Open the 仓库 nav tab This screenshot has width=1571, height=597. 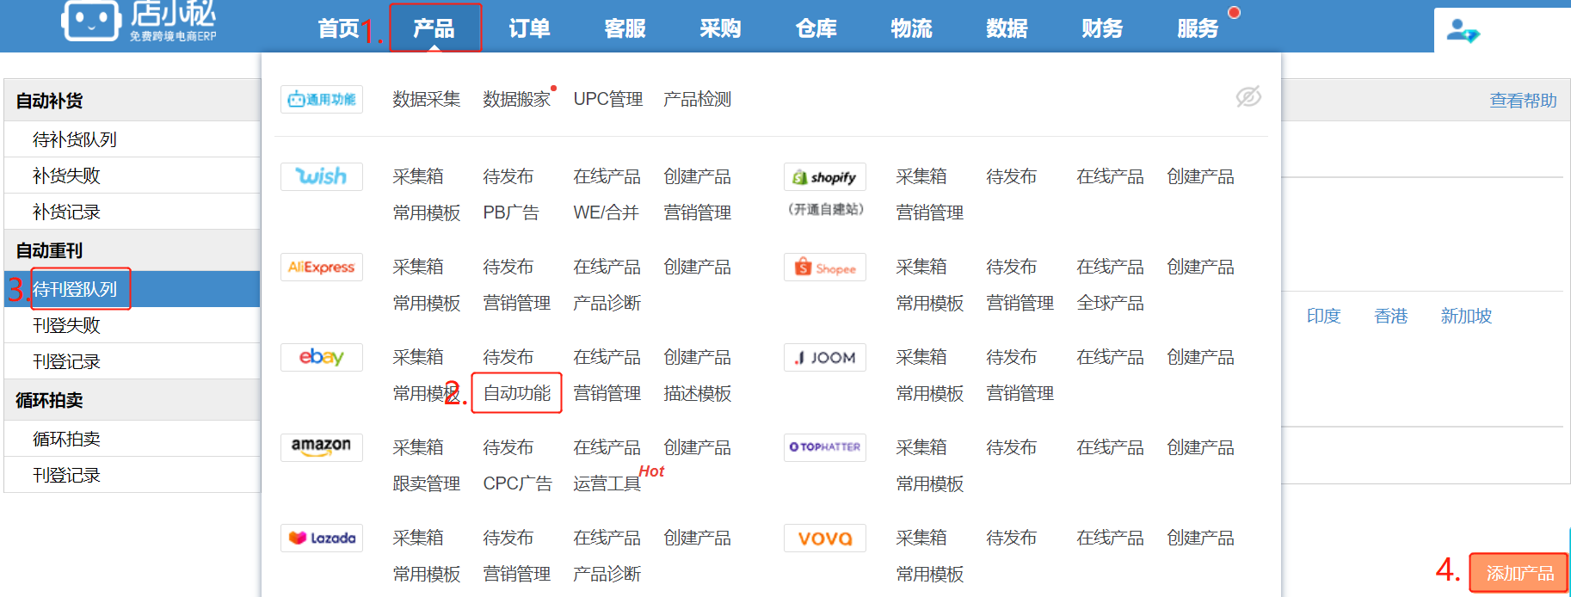[x=816, y=28]
